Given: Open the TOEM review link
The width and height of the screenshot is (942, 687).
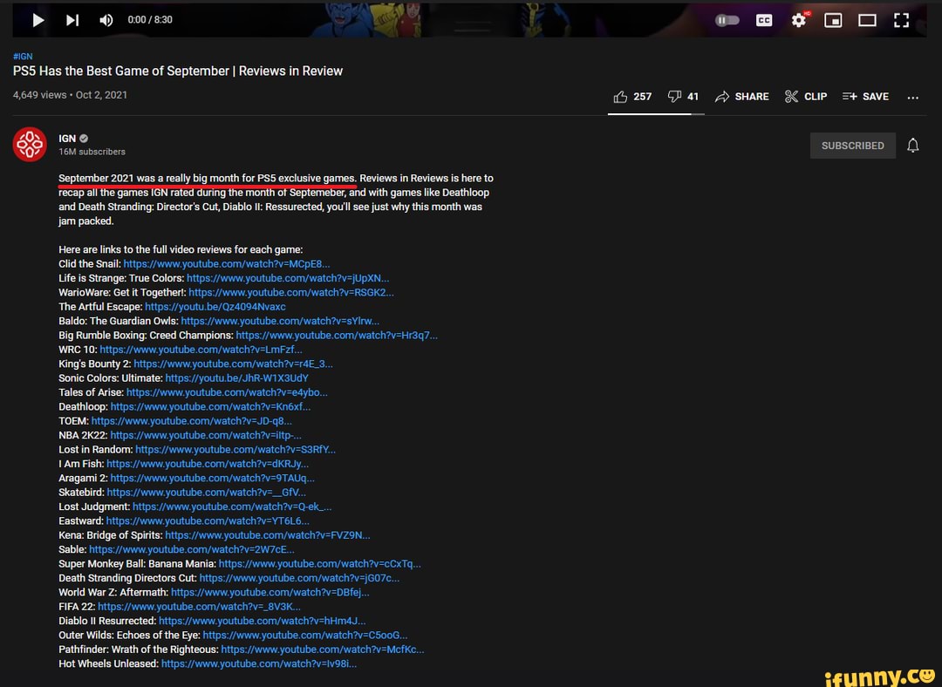Looking at the screenshot, I should [192, 421].
